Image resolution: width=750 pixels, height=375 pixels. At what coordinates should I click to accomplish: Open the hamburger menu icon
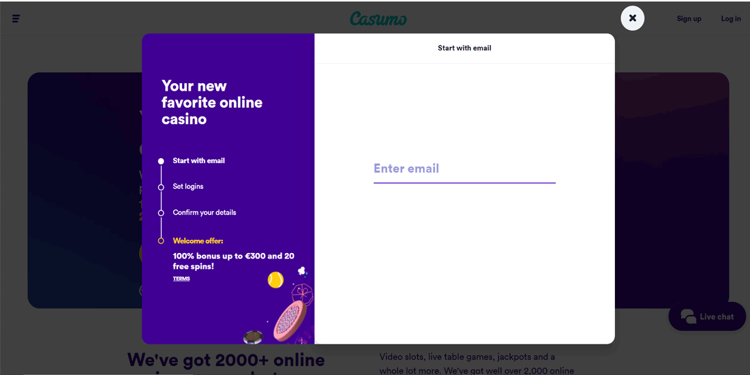[x=16, y=18]
